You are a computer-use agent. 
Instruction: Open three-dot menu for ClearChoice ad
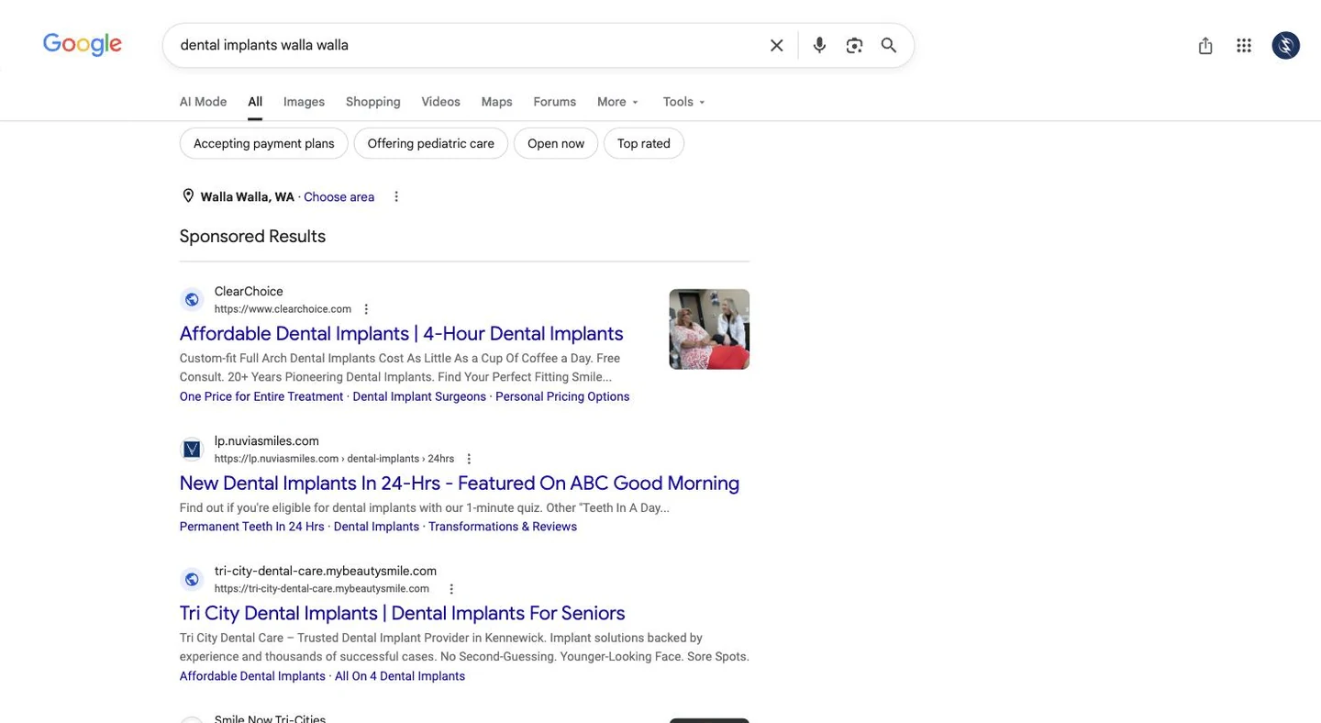click(367, 309)
